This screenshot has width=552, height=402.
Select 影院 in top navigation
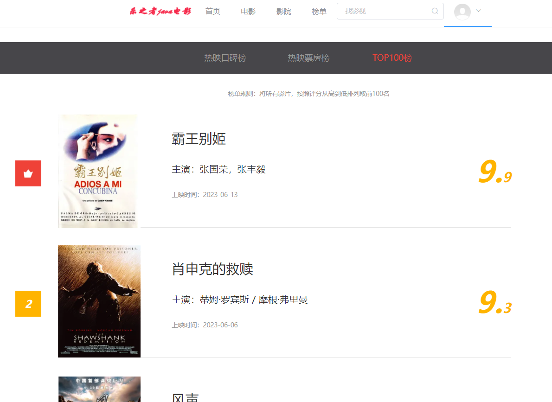284,12
